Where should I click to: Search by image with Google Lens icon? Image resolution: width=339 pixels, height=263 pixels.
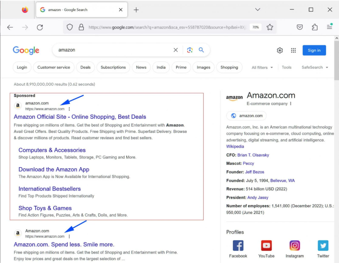pos(190,50)
